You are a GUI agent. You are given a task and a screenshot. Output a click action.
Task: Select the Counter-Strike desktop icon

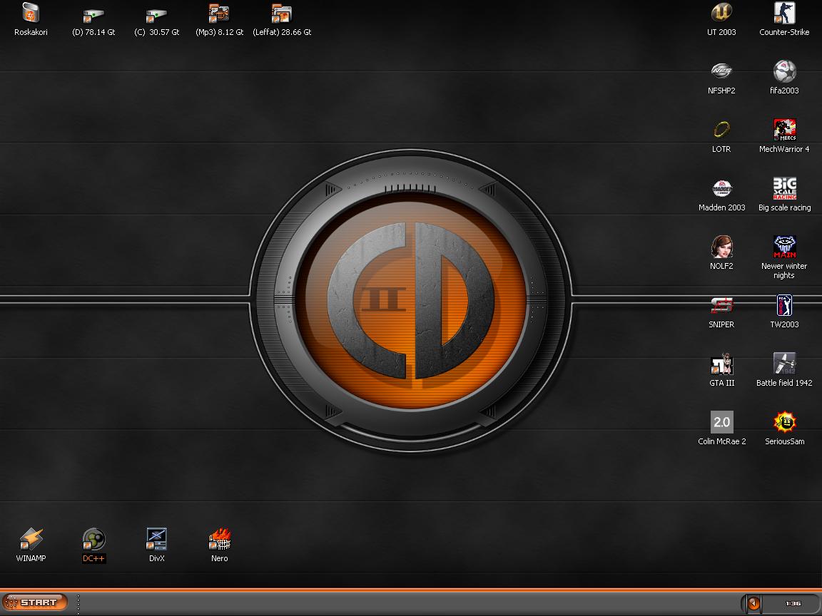784,14
